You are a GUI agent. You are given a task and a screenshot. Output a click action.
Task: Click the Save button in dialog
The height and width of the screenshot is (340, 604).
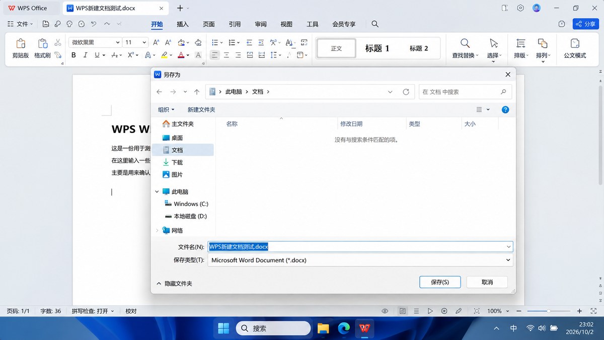[440, 282]
